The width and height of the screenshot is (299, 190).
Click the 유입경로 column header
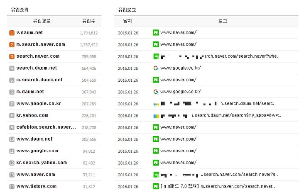pyautogui.click(x=42, y=21)
